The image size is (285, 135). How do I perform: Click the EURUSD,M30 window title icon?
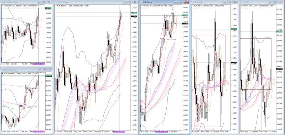pos(242,2)
